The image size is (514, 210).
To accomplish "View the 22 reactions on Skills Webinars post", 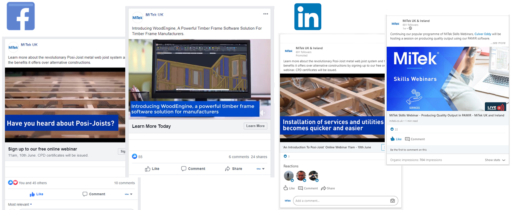I will [394, 129].
